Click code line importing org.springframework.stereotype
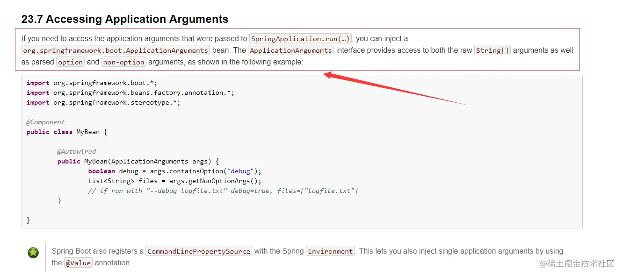Viewport: 623px width, 277px height. [103, 102]
